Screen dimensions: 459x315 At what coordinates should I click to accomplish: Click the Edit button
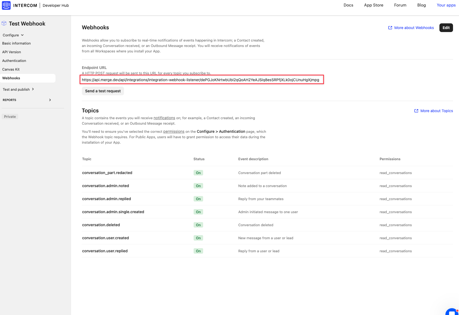pyautogui.click(x=446, y=28)
